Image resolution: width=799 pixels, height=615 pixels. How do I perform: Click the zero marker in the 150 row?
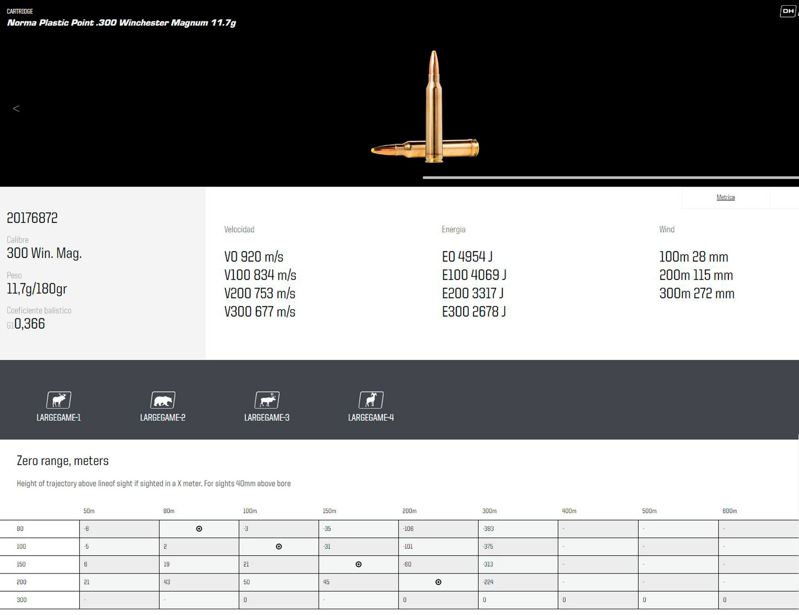pos(358,564)
